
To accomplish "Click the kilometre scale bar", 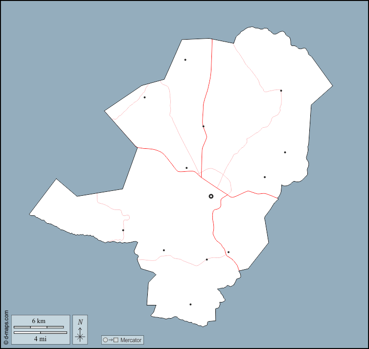I will [39, 327].
